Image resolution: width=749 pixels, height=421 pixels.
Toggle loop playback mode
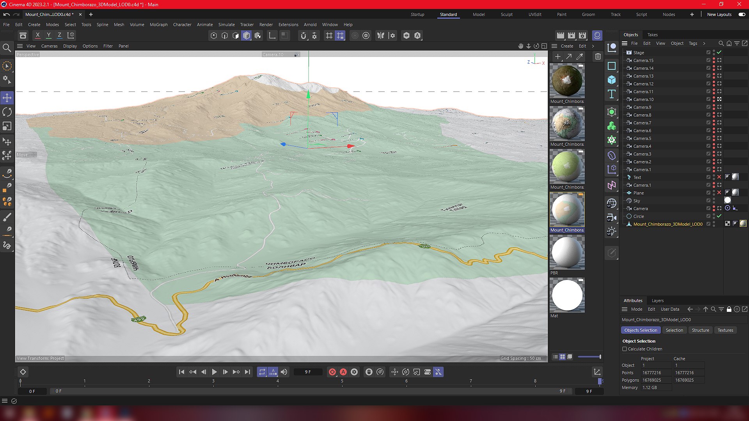point(262,372)
